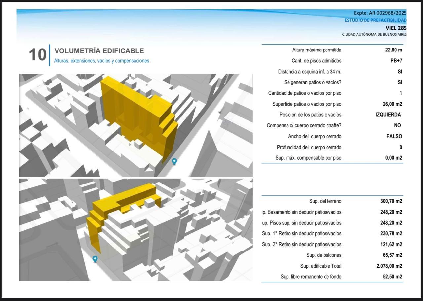Click the VOLUMETRÍA EDIFICABLE heading
Image resolution: width=423 pixels, height=301 pixels.
pos(99,51)
